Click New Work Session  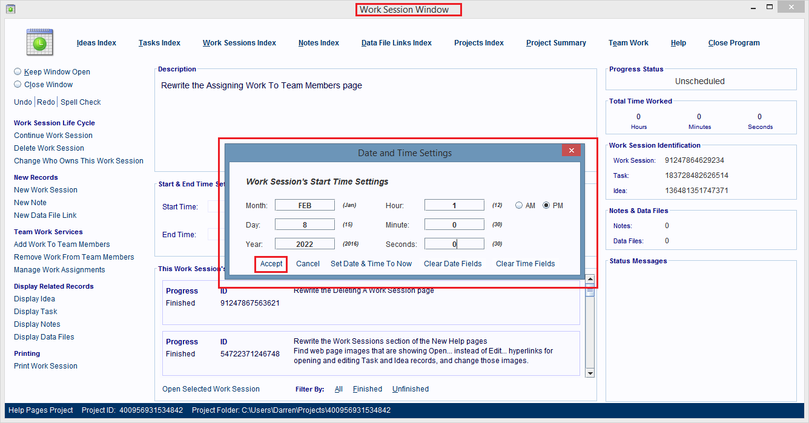[45, 189]
